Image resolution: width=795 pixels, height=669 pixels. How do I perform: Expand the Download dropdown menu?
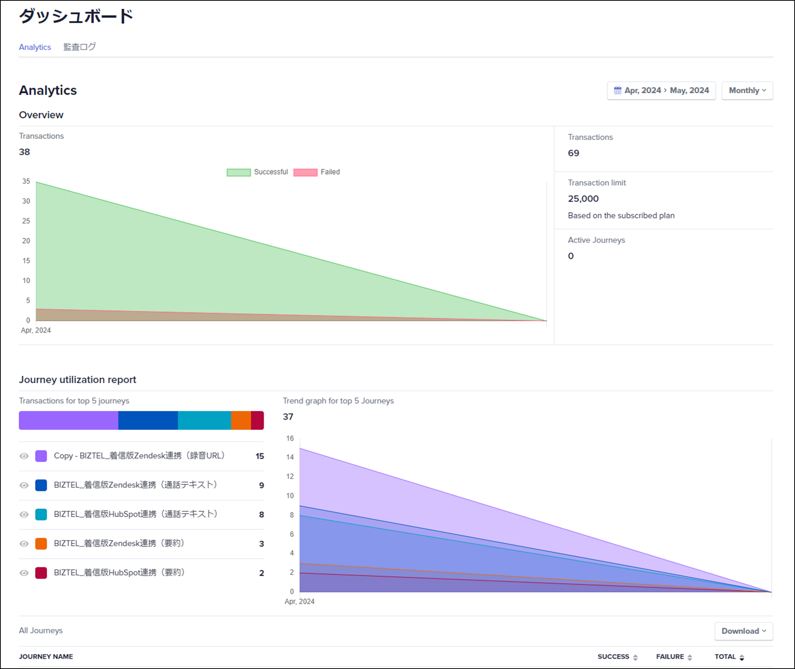[743, 631]
